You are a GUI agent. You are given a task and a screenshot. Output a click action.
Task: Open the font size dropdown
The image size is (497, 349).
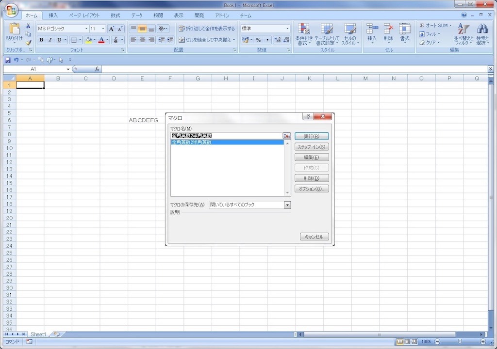(x=103, y=29)
